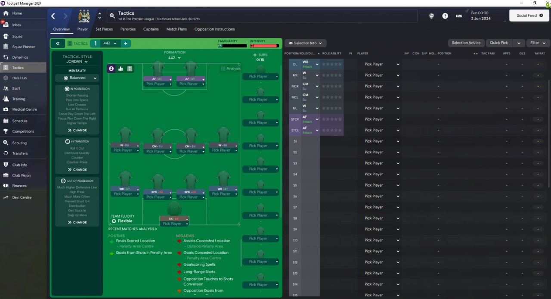Viewport: 551px width, 299px height.
Task: Open the tactic slot 442 dropdown
Action: click(x=111, y=44)
